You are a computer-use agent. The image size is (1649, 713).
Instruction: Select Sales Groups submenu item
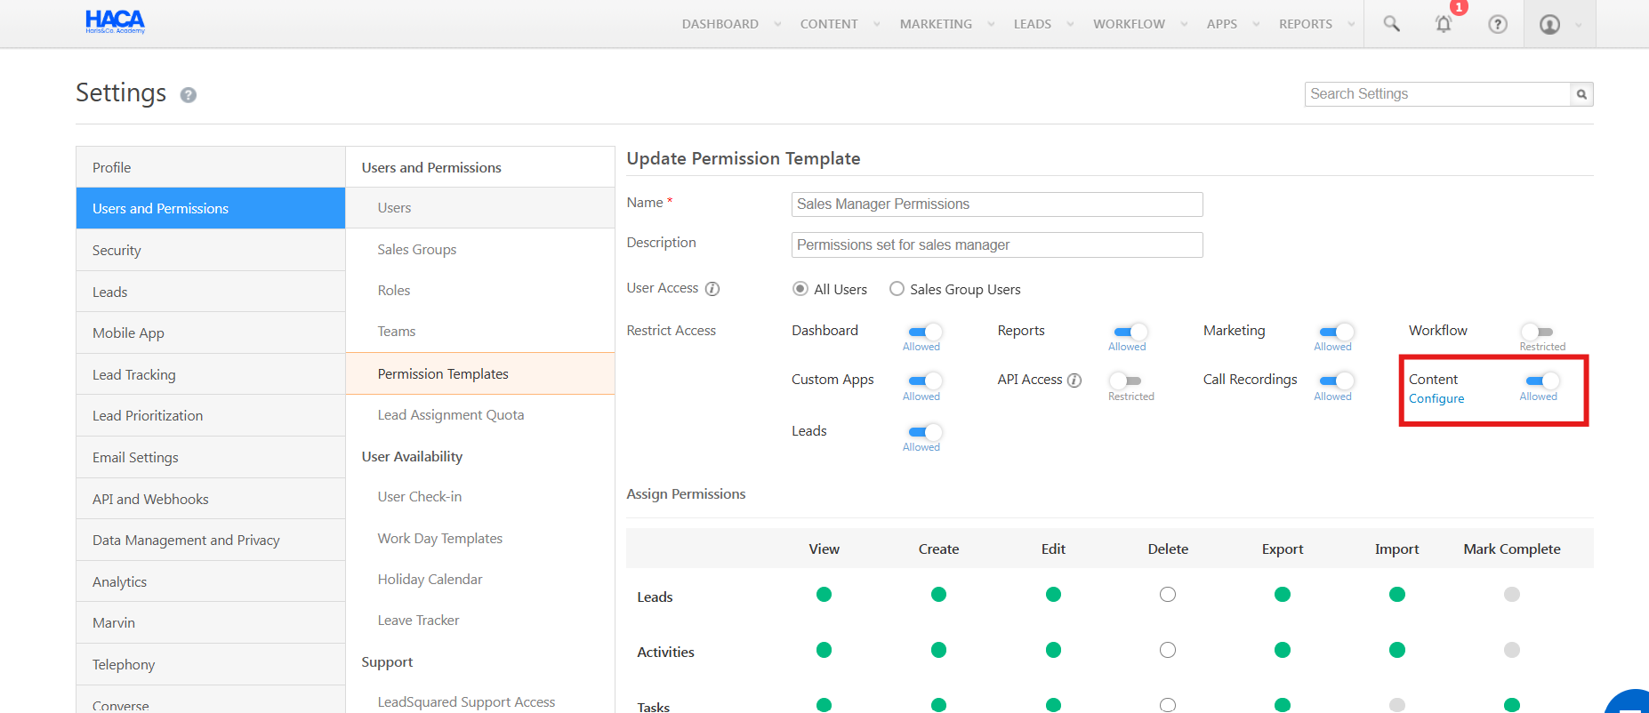point(416,250)
